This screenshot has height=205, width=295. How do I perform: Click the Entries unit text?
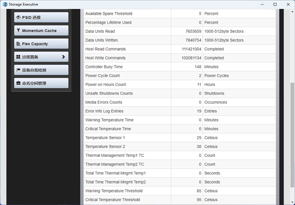pos(210,111)
